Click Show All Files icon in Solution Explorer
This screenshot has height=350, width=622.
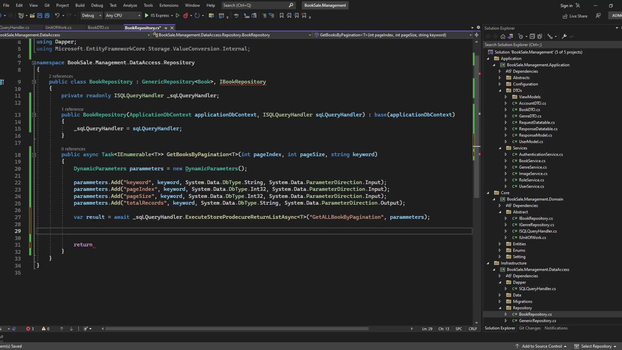click(539, 36)
